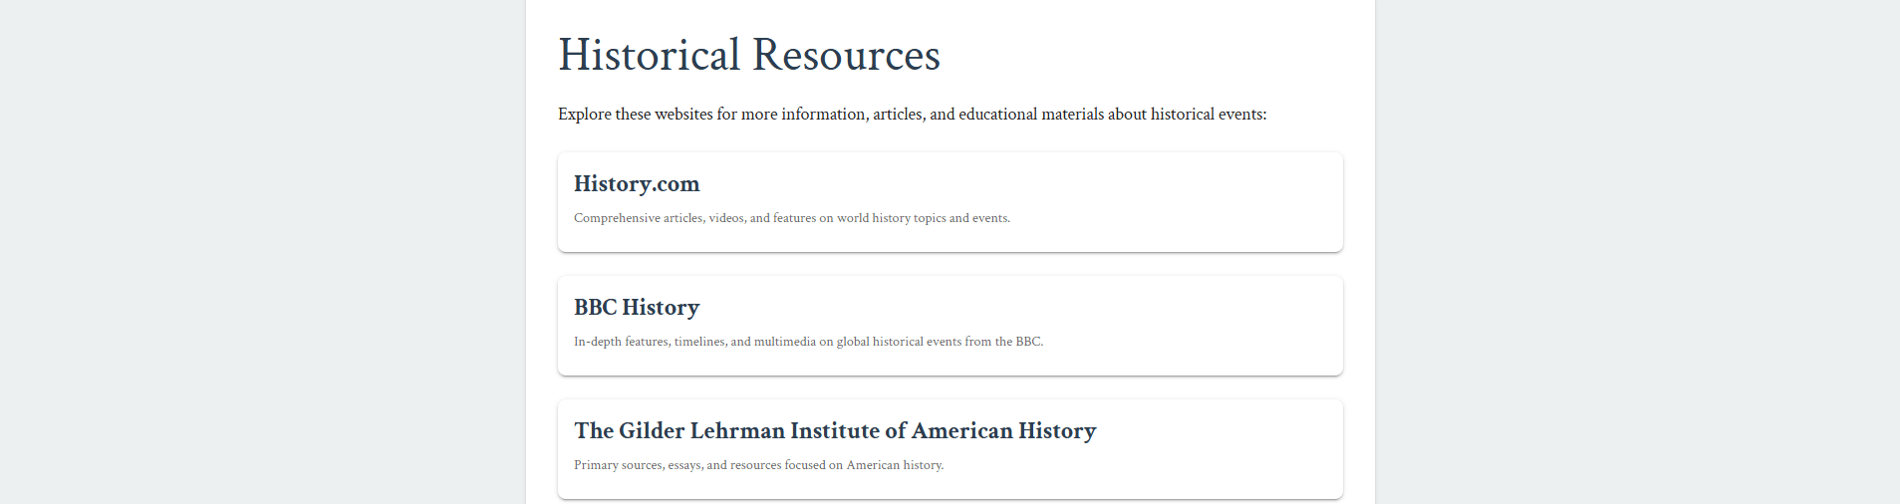Click the History.com description about comprehensive articles
1900x504 pixels.
click(791, 218)
